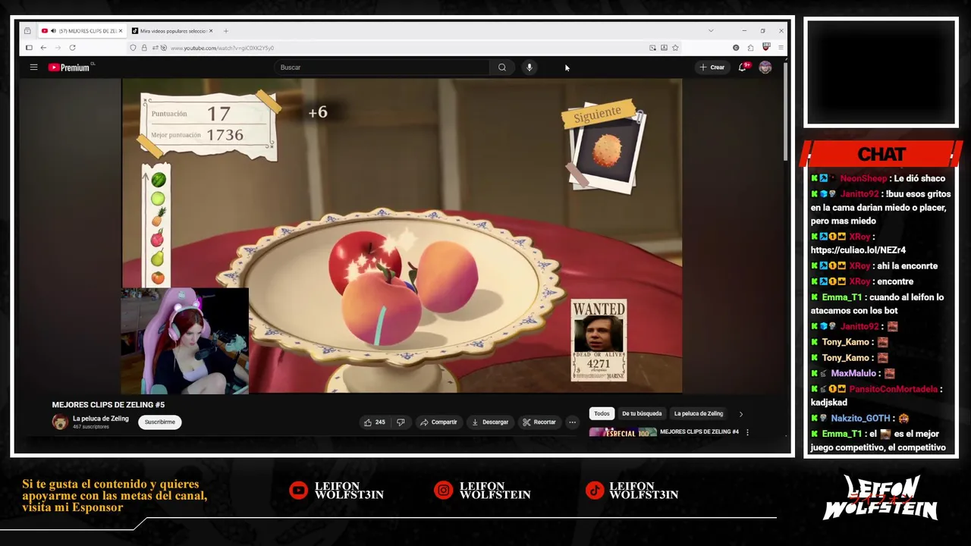Like the video with 245 likes
Image resolution: width=971 pixels, height=546 pixels.
tap(374, 422)
